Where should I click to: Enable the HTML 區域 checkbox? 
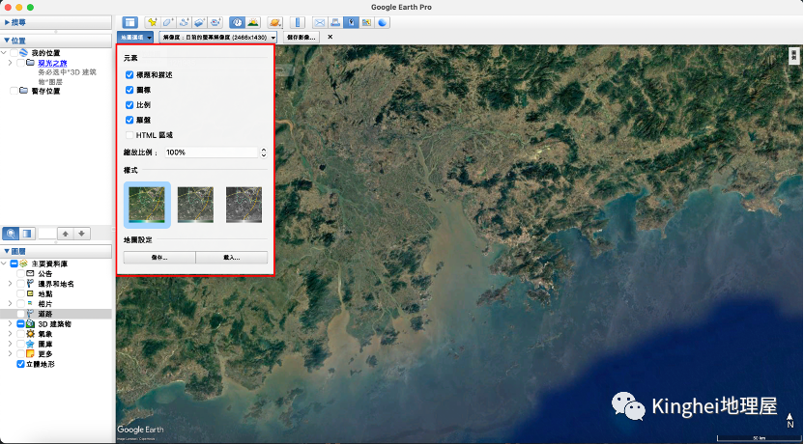[129, 135]
